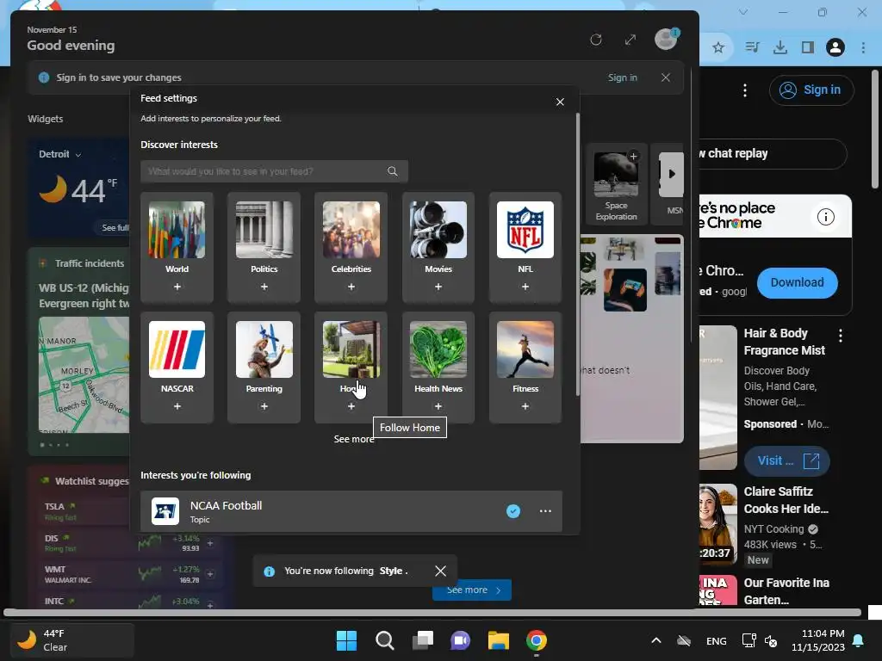Select the World flags thumbnail
The image size is (882, 661).
(x=177, y=230)
